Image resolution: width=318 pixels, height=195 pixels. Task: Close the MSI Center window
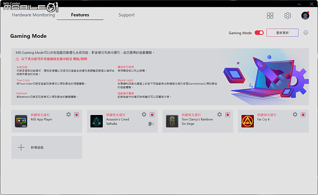[x=312, y=4]
